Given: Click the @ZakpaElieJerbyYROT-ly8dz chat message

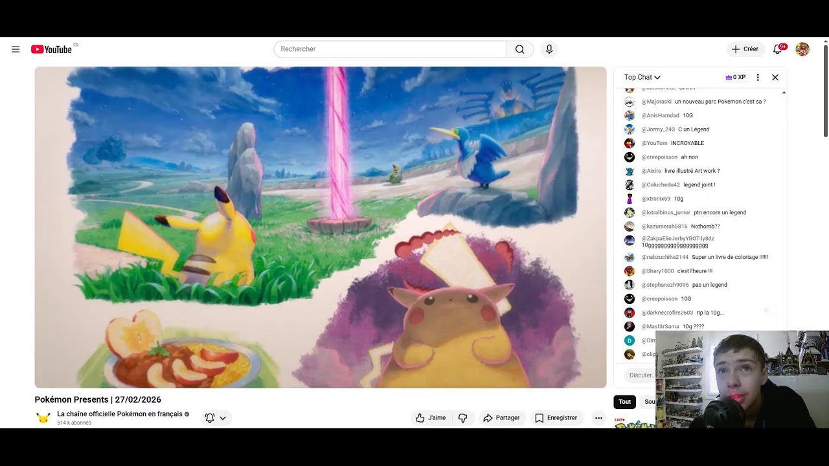Looking at the screenshot, I should [675, 246].
